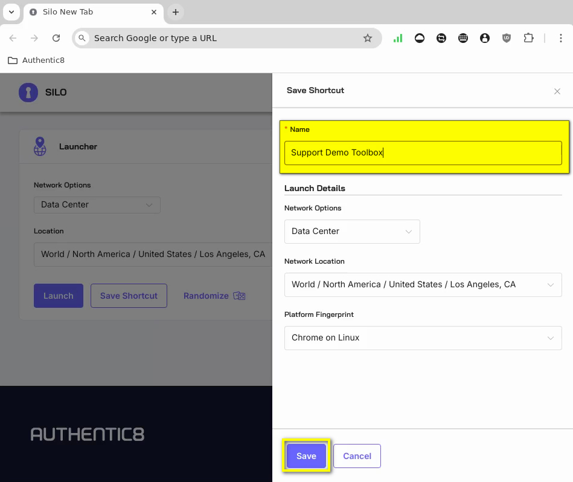This screenshot has height=482, width=573.
Task: Click the uBlock shield extension icon
Action: point(506,38)
